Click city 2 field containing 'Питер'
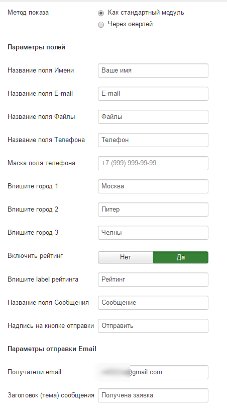The image size is (227, 409). (x=153, y=210)
